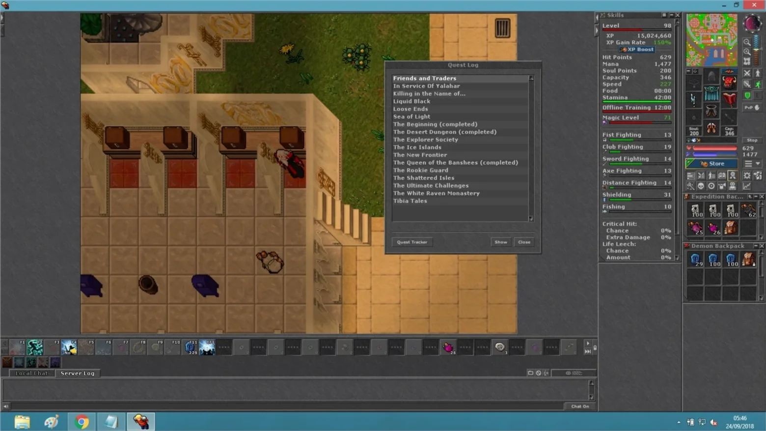766x431 pixels.
Task: Open Google Chrome from the taskbar
Action: click(x=82, y=422)
